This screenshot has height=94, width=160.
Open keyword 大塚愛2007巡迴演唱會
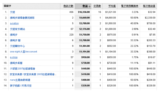coord(22,69)
